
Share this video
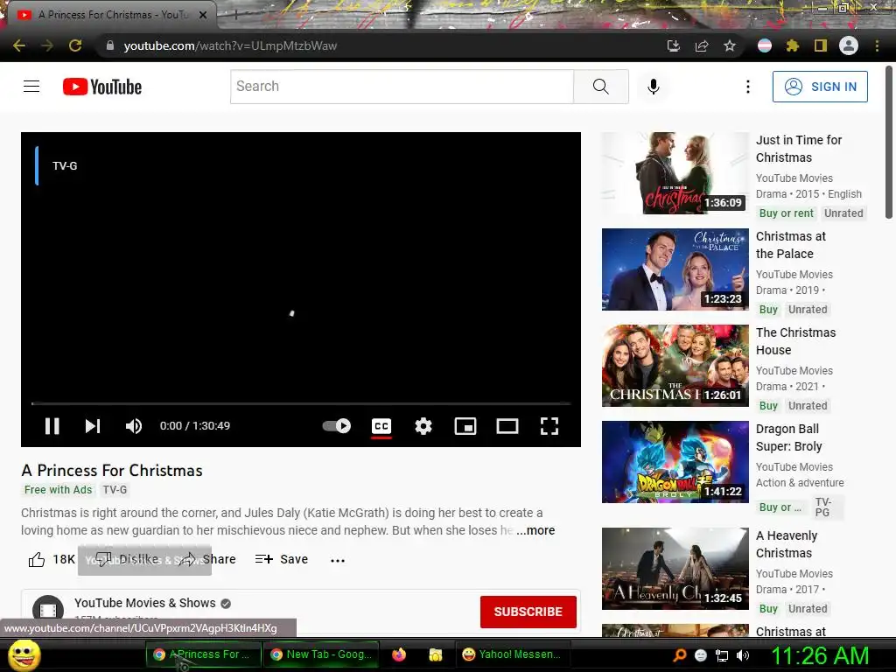click(x=208, y=559)
